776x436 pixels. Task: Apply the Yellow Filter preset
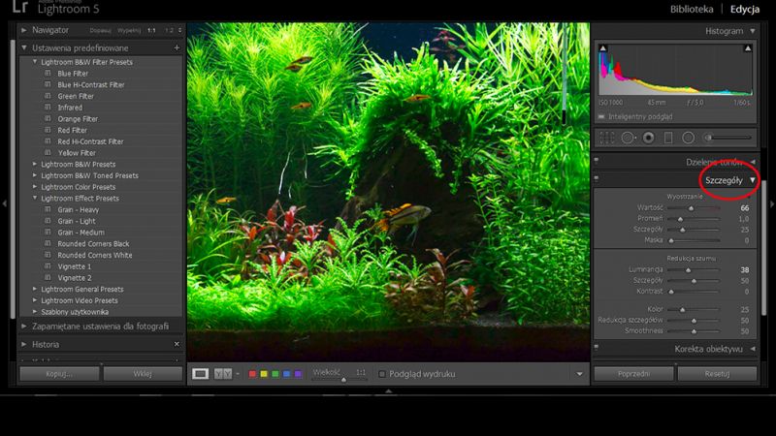77,153
